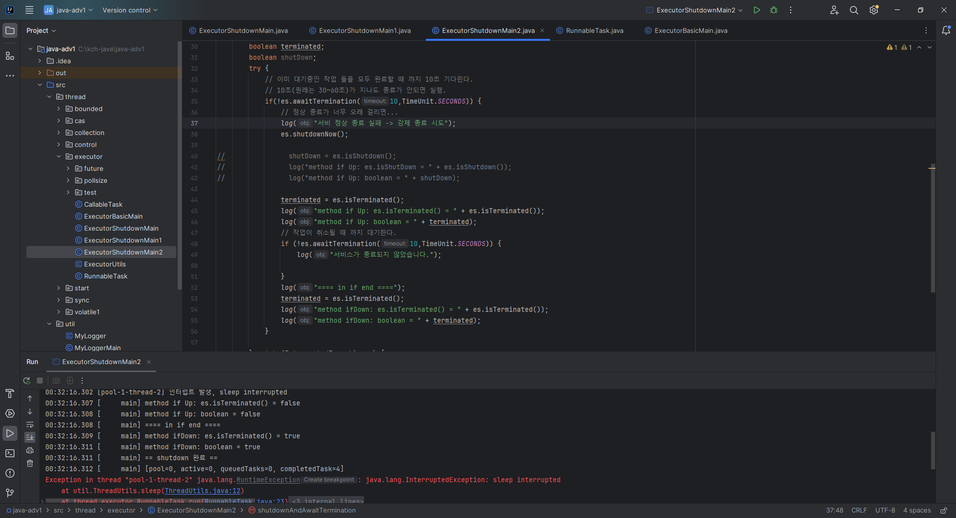Open editor tabs options menu
This screenshot has height=518, width=956.
926,31
